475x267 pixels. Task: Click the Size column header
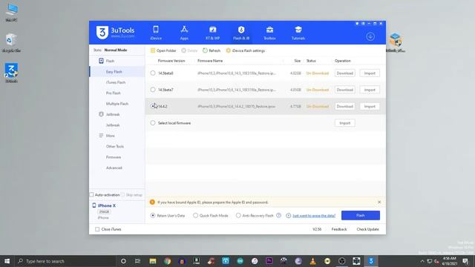298,61
